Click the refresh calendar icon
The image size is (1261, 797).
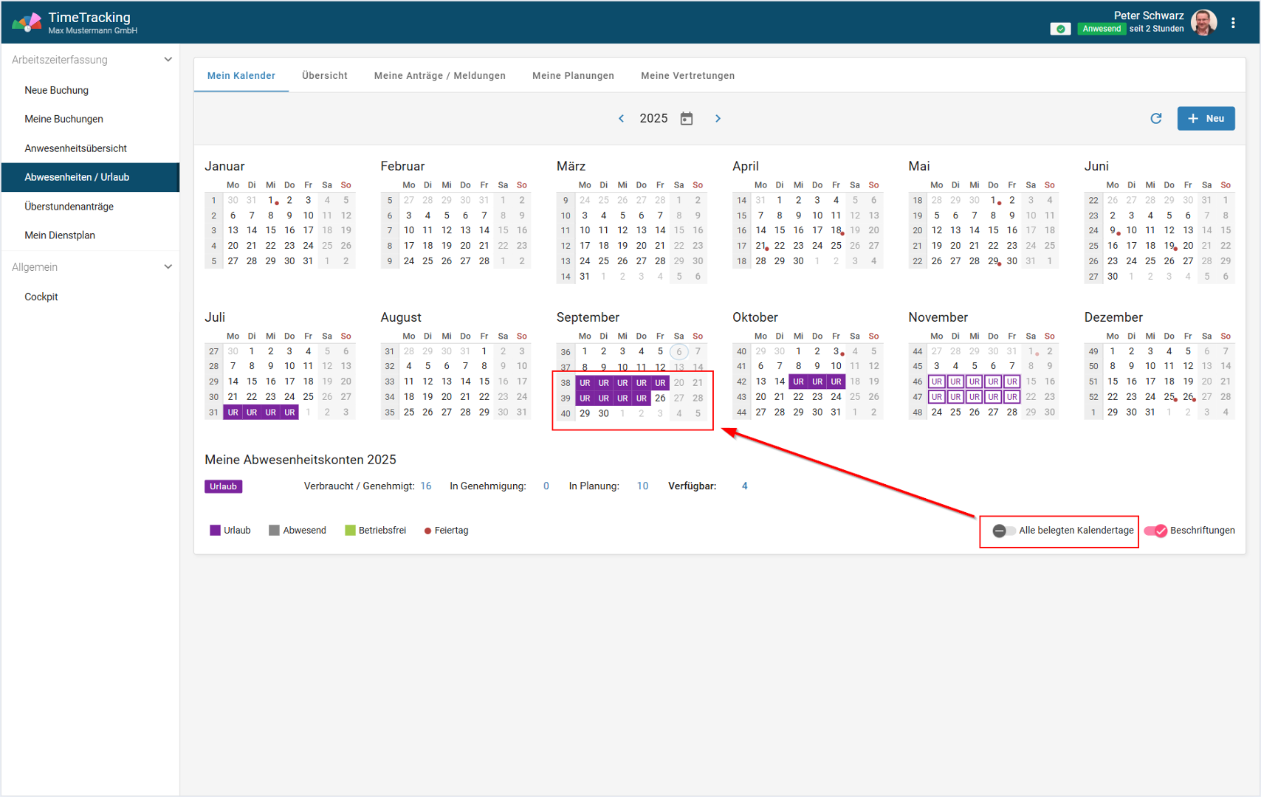(1155, 119)
